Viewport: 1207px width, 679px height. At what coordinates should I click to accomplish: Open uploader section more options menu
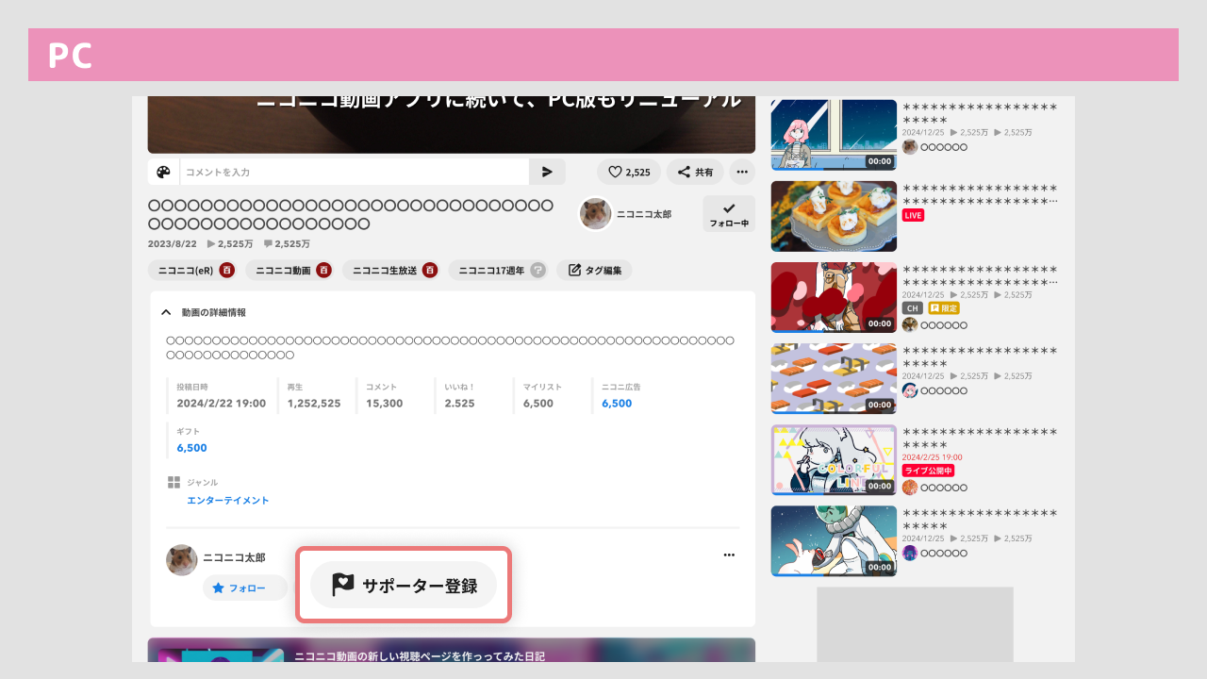click(729, 555)
